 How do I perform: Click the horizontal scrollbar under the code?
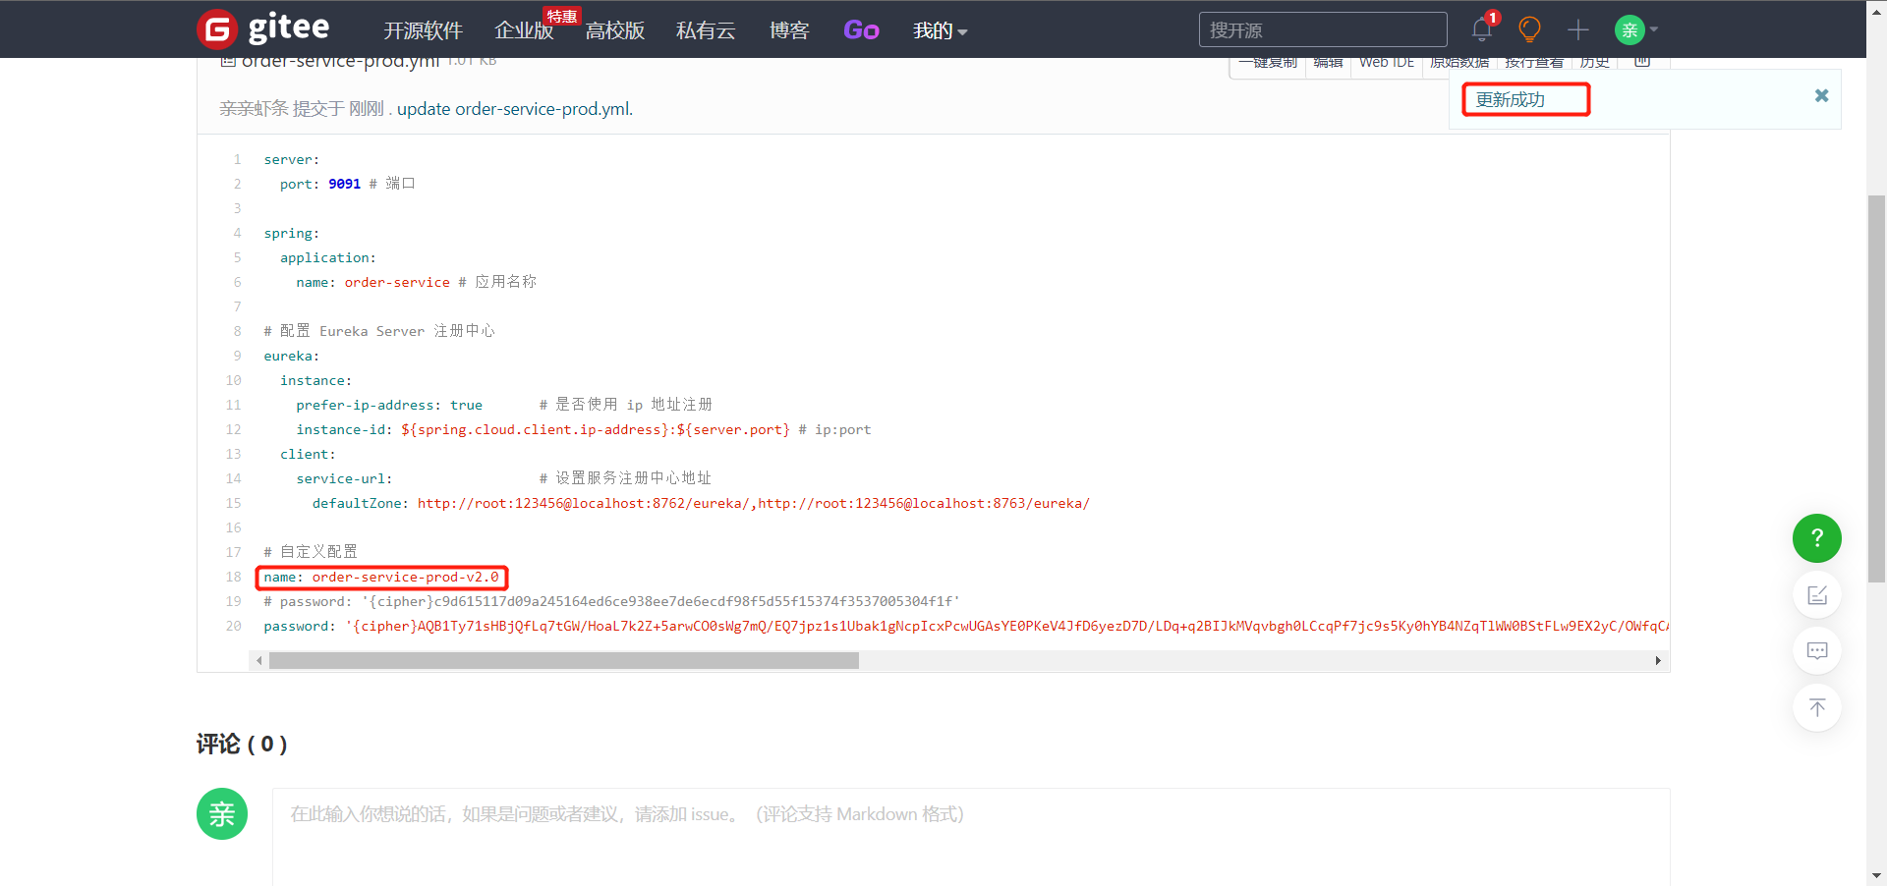click(x=563, y=661)
